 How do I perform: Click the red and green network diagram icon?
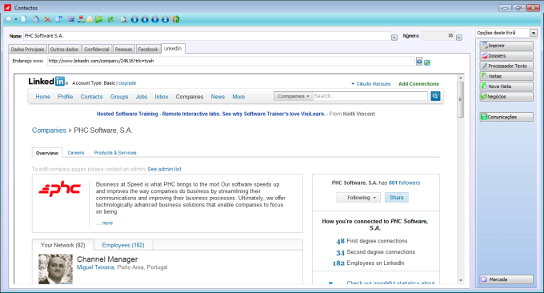point(81,19)
